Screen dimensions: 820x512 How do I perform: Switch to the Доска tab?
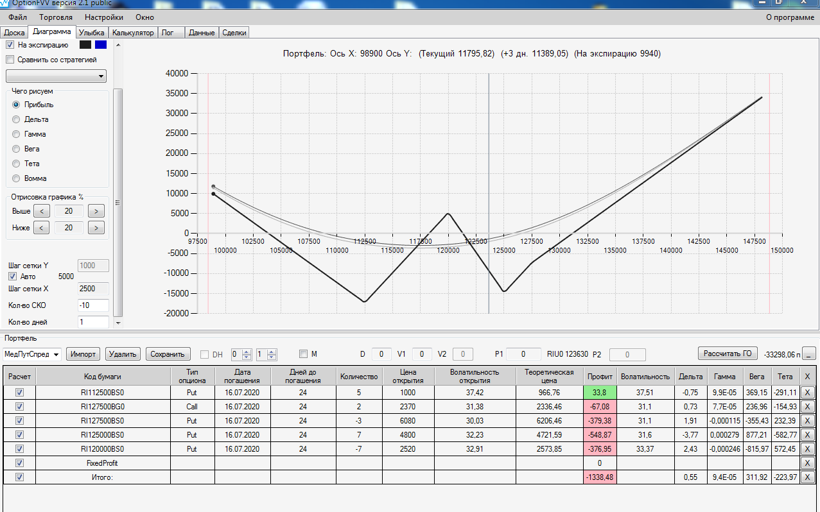(x=14, y=33)
